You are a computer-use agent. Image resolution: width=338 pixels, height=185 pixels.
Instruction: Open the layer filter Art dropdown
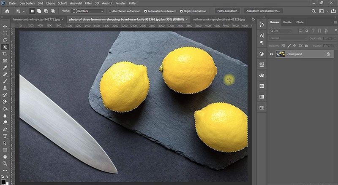pyautogui.click(x=281, y=31)
